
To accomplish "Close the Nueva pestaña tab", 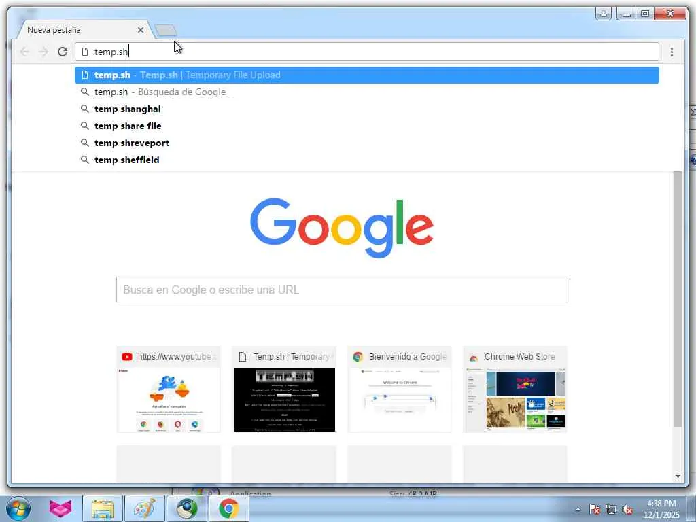I will coord(141,30).
